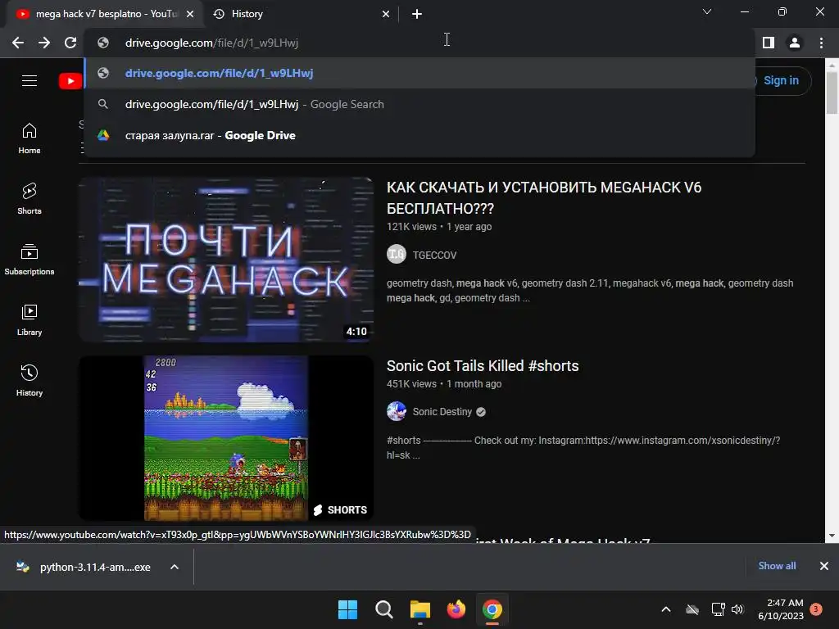Open YouTube Library
This screenshot has height=629, width=839.
tap(29, 320)
